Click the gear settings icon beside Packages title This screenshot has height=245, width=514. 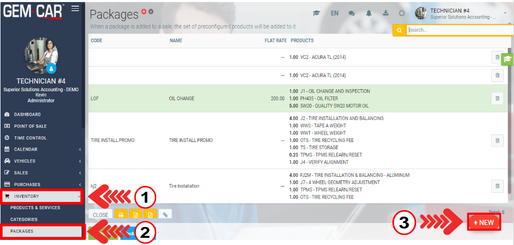tap(151, 11)
